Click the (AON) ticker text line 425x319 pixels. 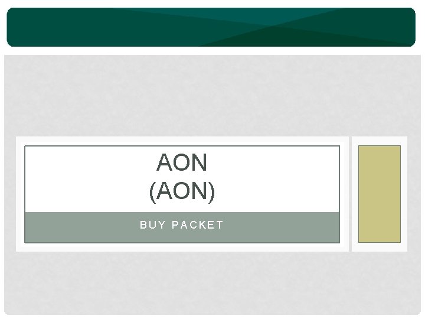point(182,191)
